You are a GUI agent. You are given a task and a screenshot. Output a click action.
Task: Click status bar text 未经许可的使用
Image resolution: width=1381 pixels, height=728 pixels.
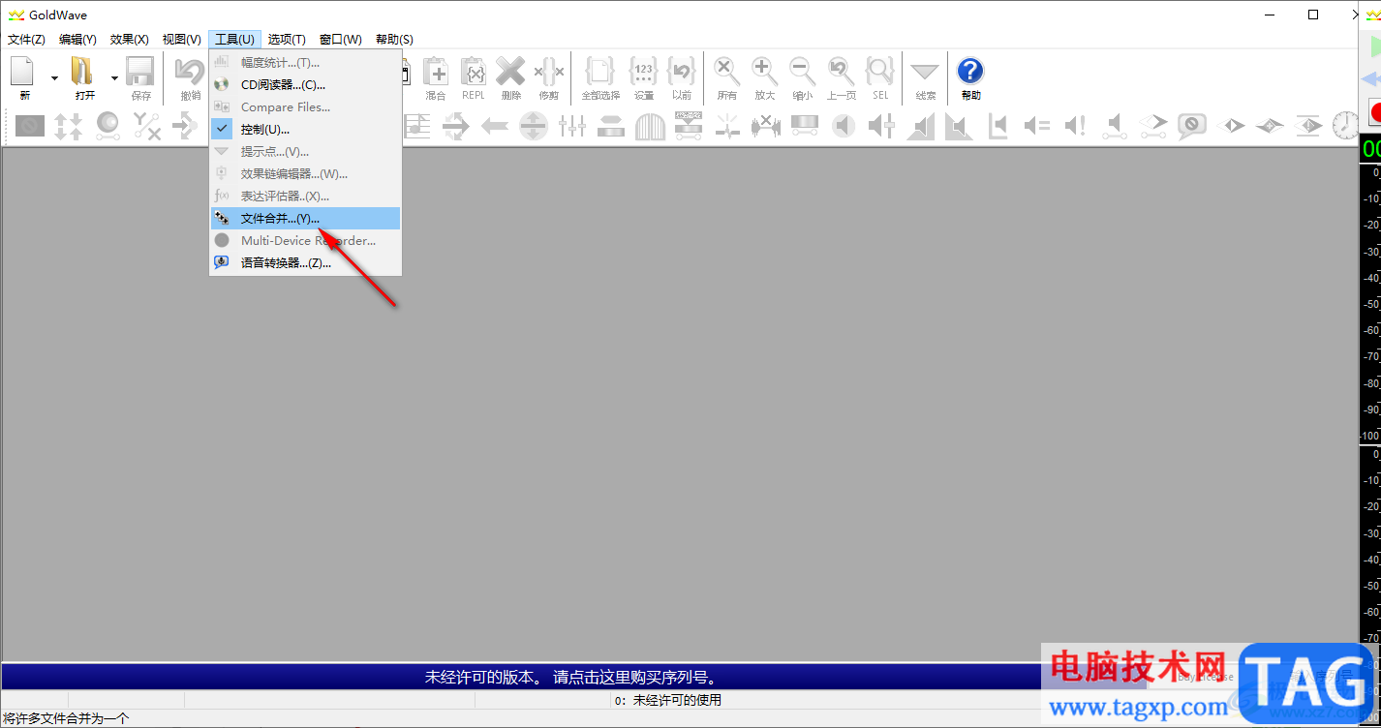click(677, 700)
